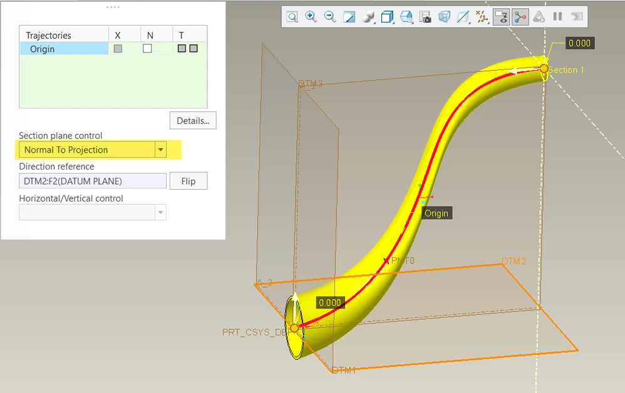Click the Flip button
Viewport: 625px width, 393px height.
tap(189, 181)
